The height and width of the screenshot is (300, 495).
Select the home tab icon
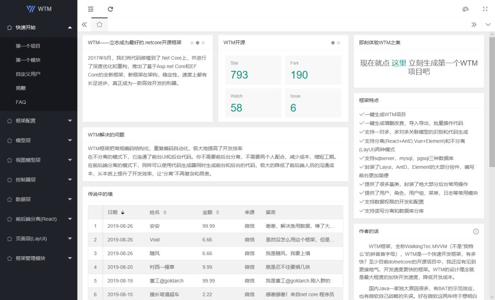click(x=99, y=25)
